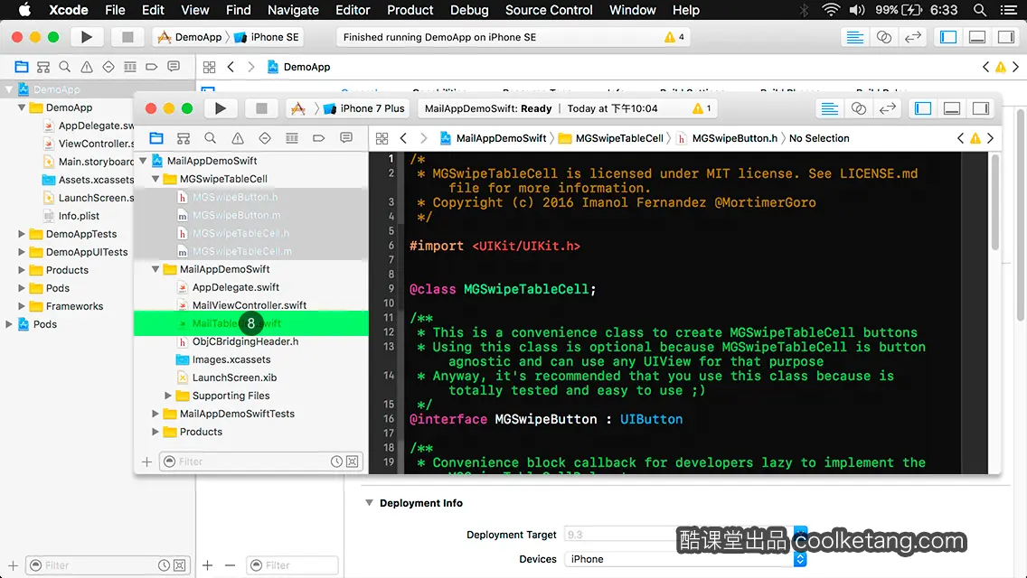Open the Product menu
Viewport: 1027px width, 578px height.
point(410,10)
